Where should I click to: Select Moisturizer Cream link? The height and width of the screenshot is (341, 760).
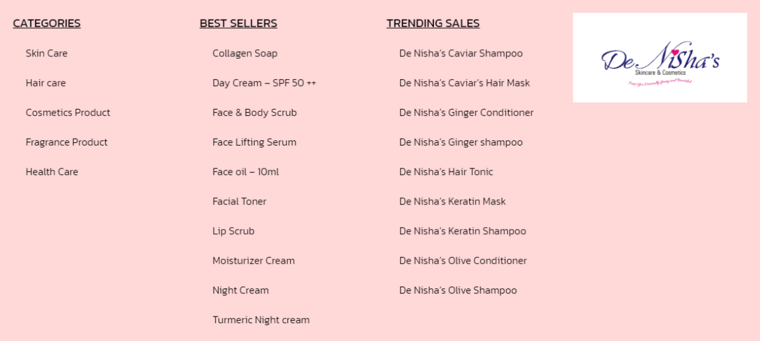[253, 261]
